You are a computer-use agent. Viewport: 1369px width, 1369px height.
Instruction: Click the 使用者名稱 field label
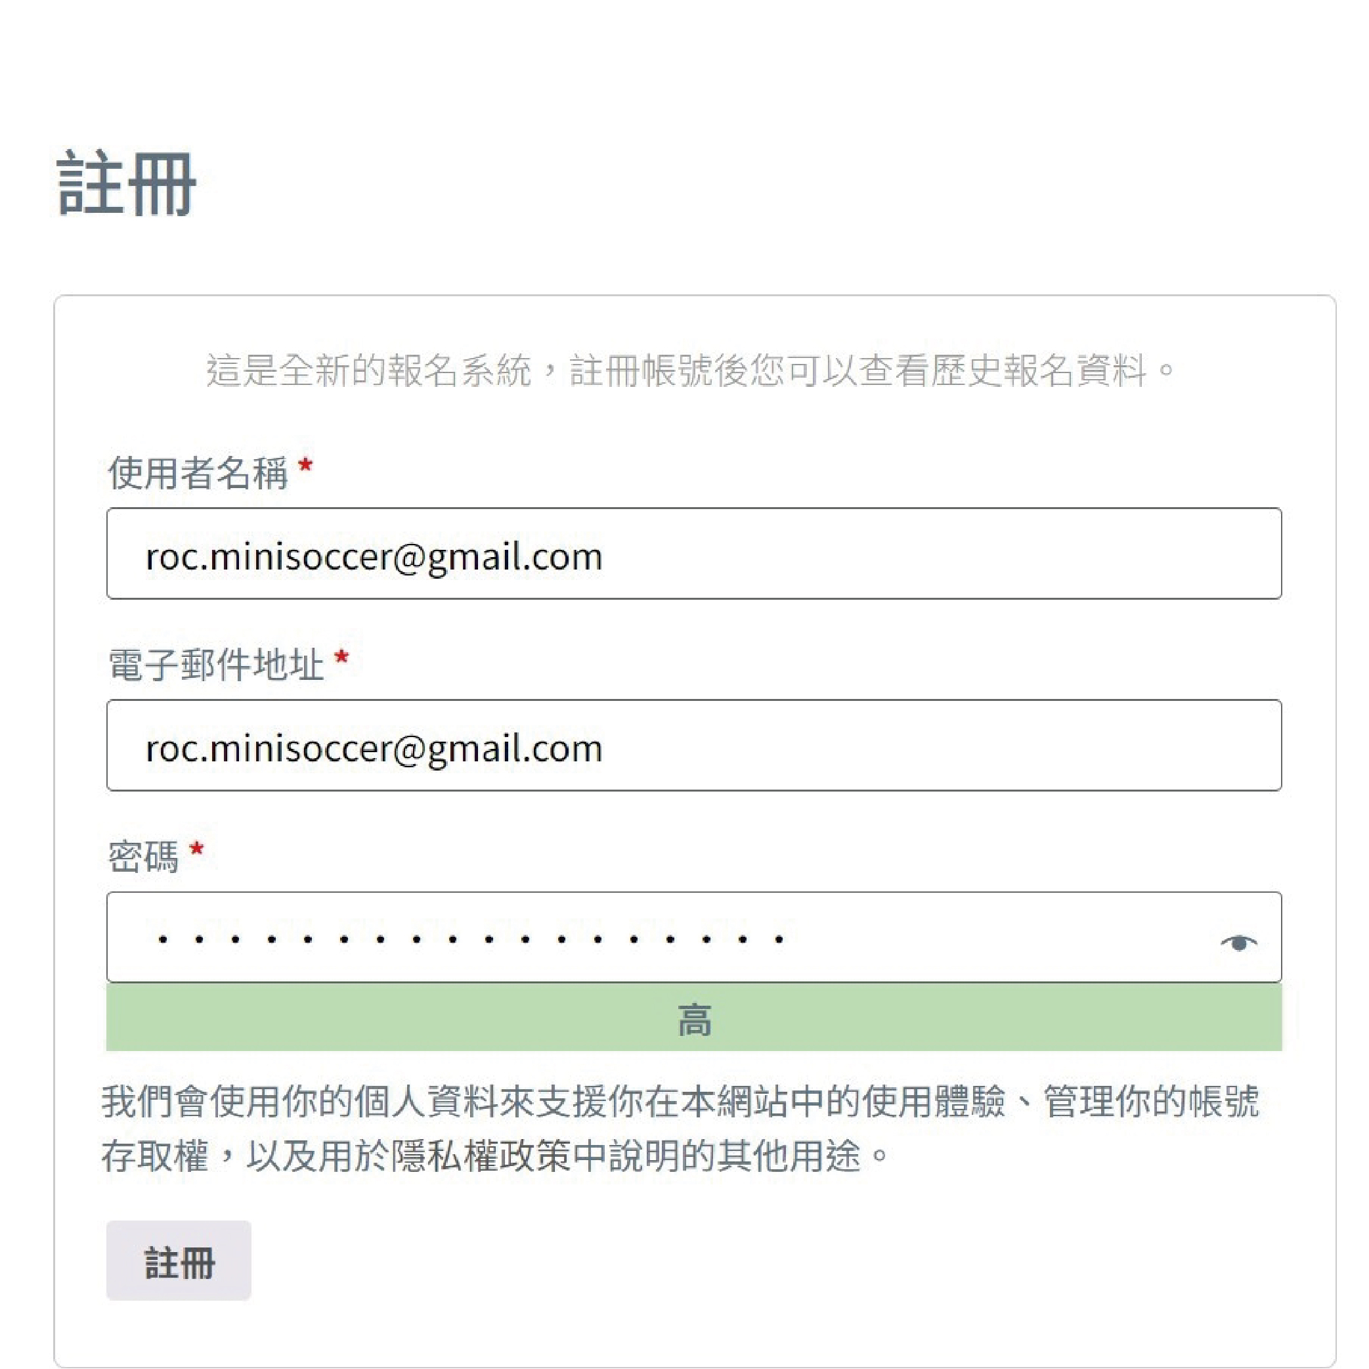pyautogui.click(x=198, y=473)
